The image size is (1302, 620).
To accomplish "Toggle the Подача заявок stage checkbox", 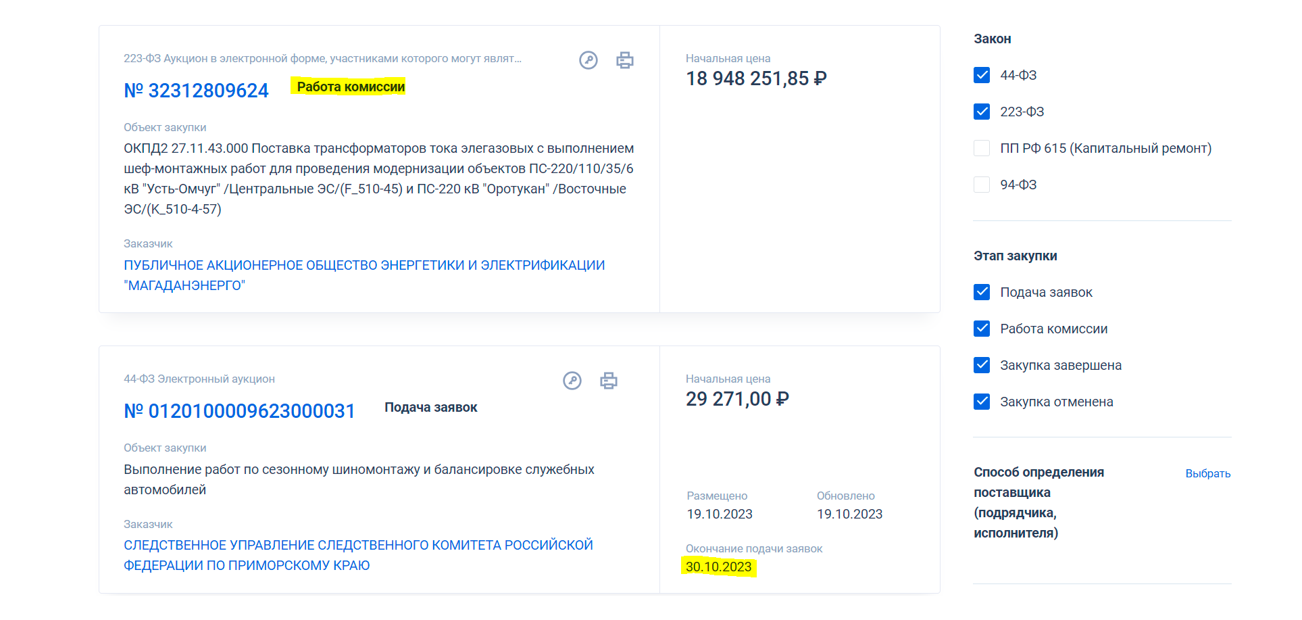I will pos(982,292).
